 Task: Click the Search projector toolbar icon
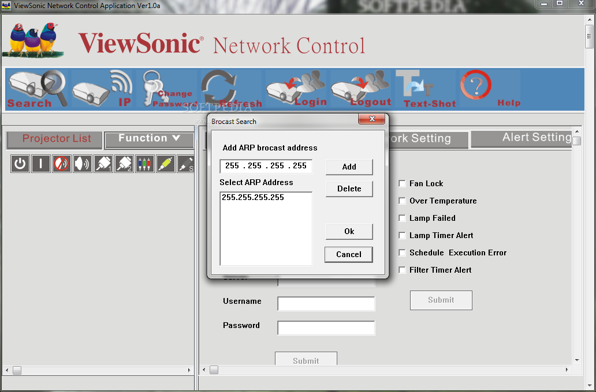pyautogui.click(x=37, y=89)
